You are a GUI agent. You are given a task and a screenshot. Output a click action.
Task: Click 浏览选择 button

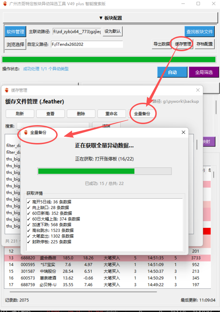(x=15, y=45)
